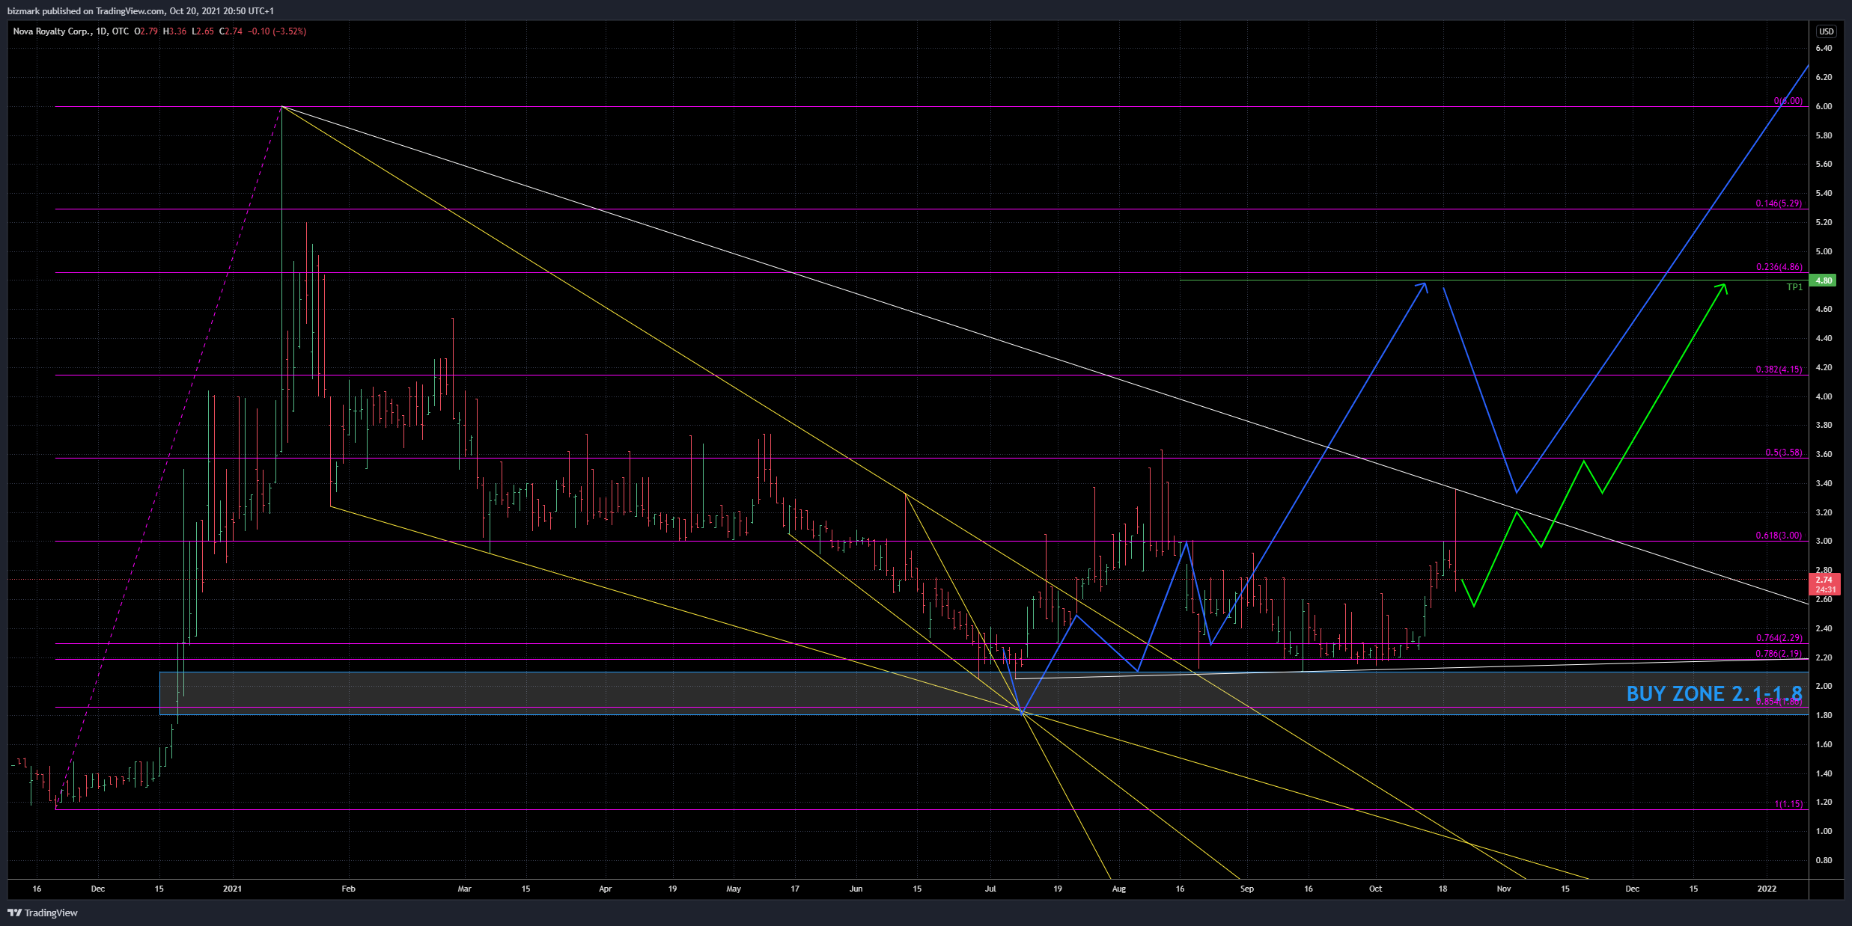The width and height of the screenshot is (1852, 926).
Task: Click 6.40 on the price axis
Action: [x=1824, y=48]
